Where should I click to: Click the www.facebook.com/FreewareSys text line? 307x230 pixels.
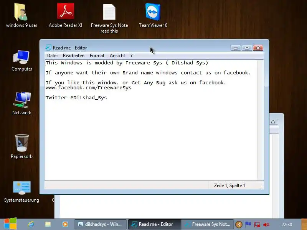[x=88, y=88]
